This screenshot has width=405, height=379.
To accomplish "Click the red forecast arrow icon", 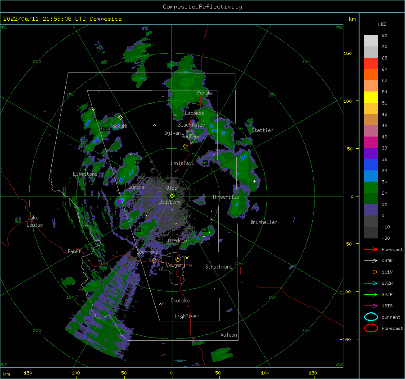I will (x=371, y=249).
